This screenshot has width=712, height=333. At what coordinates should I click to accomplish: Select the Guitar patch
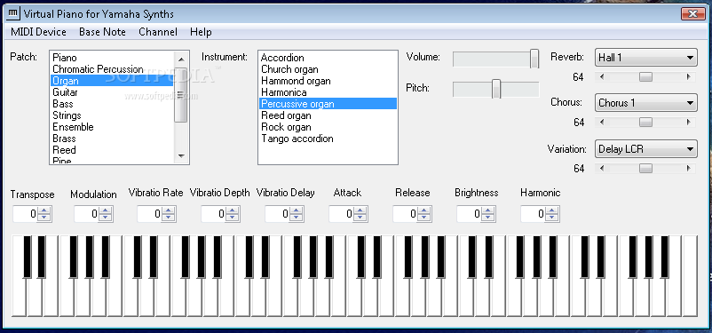click(x=112, y=92)
